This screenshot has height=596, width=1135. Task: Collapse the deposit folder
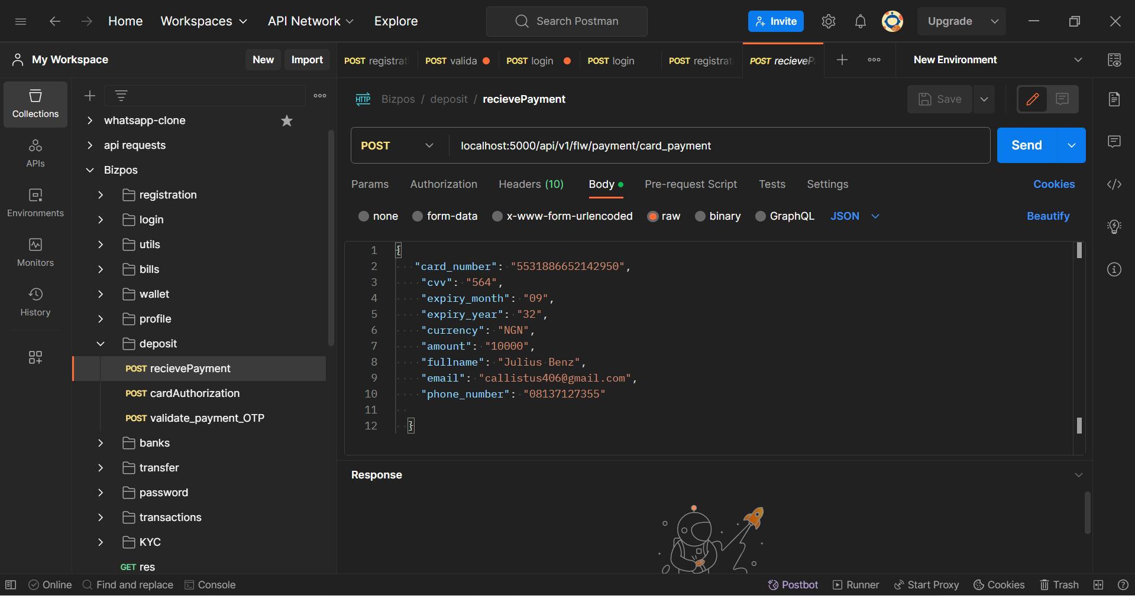click(x=101, y=344)
